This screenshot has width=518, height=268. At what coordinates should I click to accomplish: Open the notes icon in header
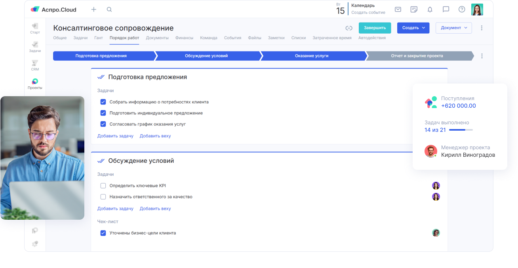tap(414, 10)
